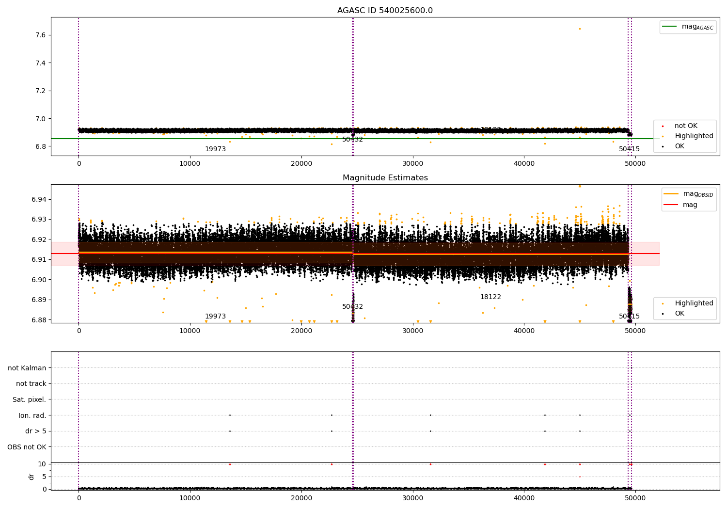Viewport: 727px width, 509px height.
Task: Click the 6.89 y-axis tick label
Action: click(x=39, y=300)
